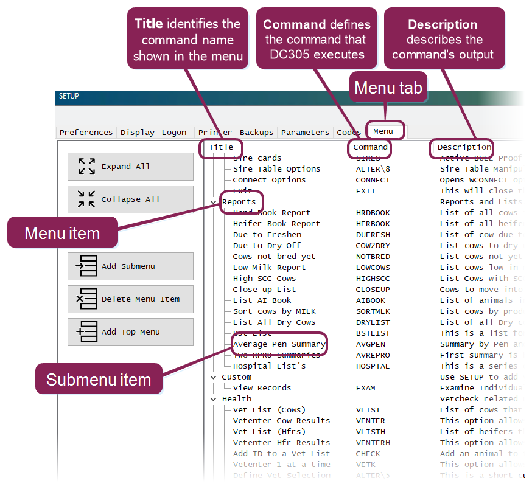The height and width of the screenshot is (489, 532).
Task: Collapse the Health menu chevron
Action: (x=213, y=399)
